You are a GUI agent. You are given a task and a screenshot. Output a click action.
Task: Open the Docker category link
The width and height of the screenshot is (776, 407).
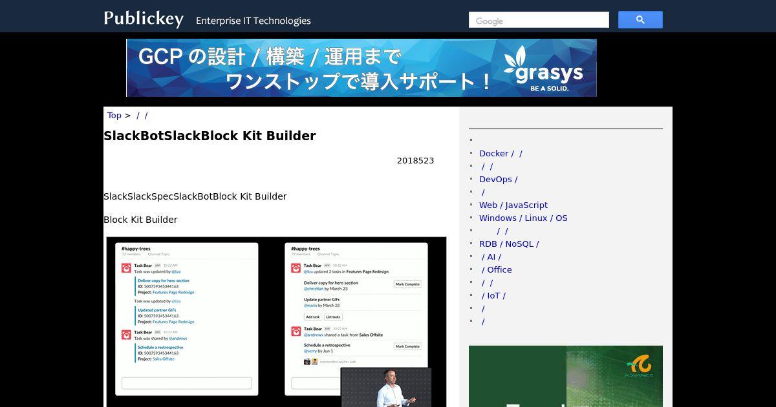point(501,154)
